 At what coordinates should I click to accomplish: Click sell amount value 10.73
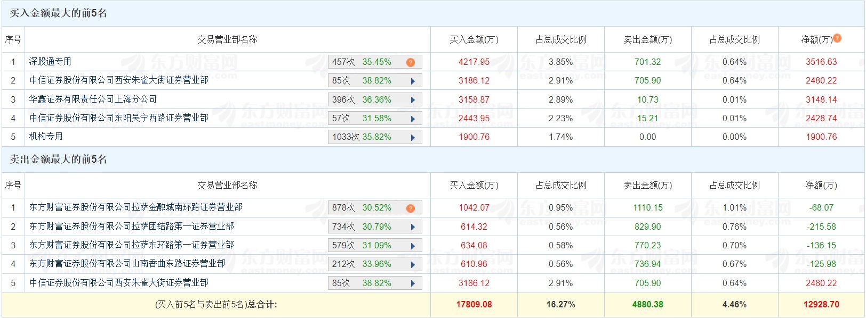coord(648,100)
